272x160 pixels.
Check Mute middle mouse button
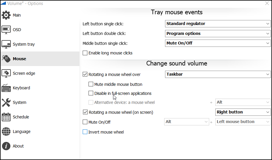pyautogui.click(x=91, y=84)
